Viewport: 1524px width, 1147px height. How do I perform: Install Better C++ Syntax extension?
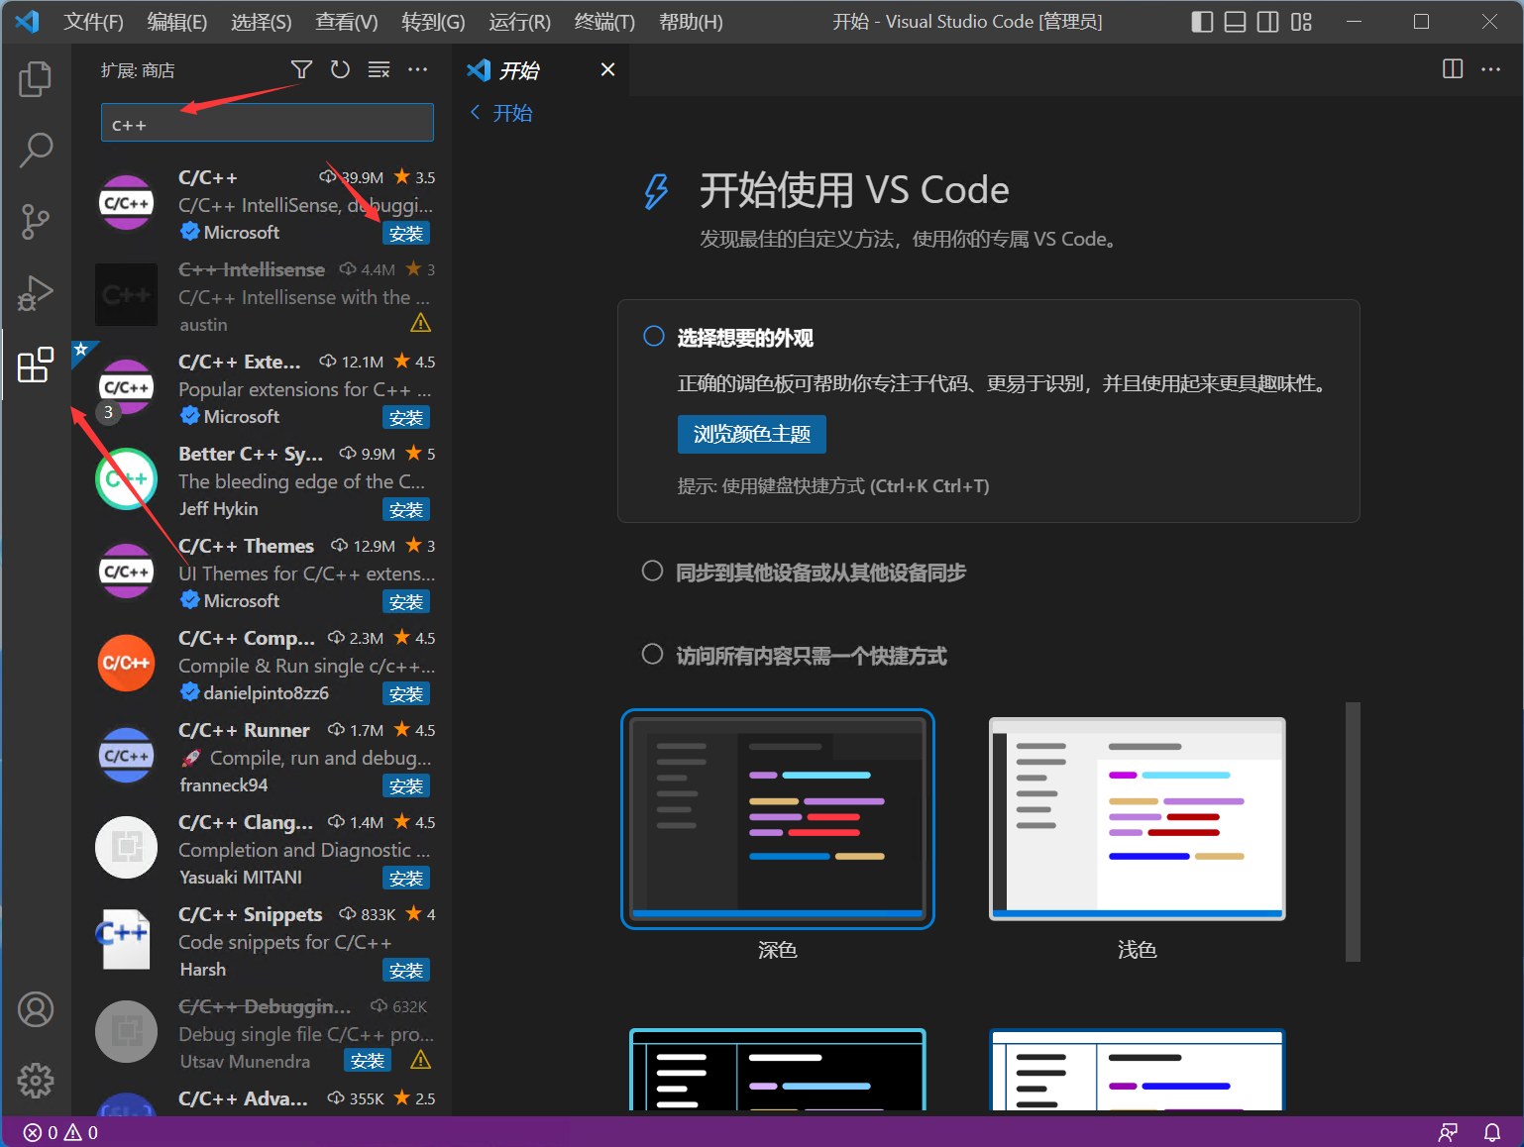[406, 510]
